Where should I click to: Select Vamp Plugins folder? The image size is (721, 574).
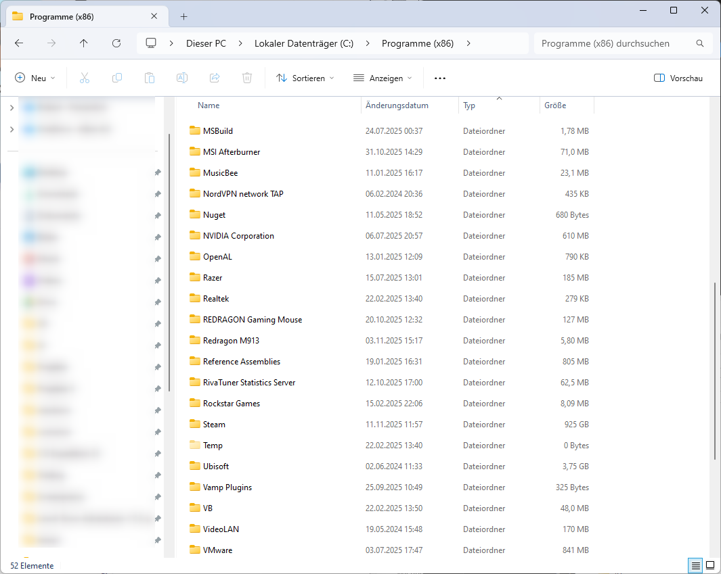(227, 487)
